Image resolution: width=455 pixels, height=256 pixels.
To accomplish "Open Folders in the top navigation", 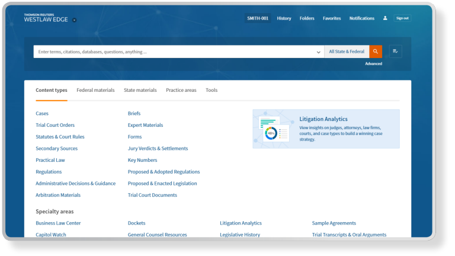I will pos(307,18).
